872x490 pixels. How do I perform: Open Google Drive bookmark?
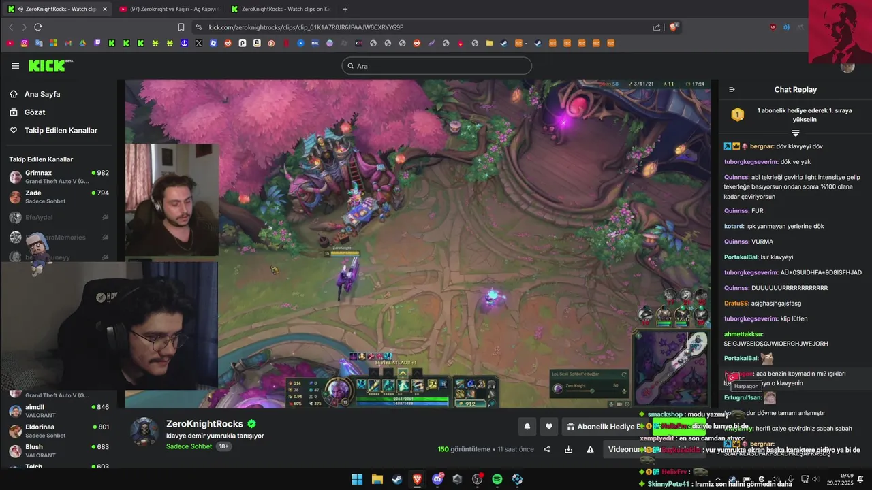click(x=82, y=43)
